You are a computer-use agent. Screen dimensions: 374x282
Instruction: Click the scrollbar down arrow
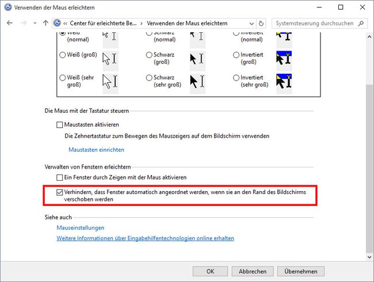(369, 257)
